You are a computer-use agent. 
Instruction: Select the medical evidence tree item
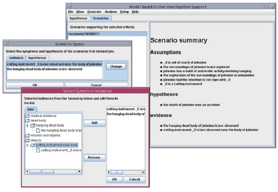[x=43, y=116]
